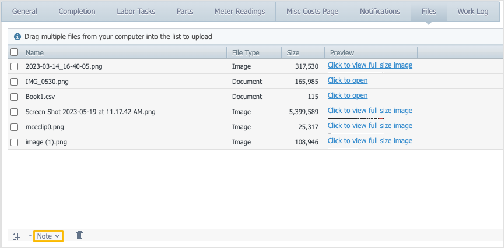Click the add file icon

16,236
